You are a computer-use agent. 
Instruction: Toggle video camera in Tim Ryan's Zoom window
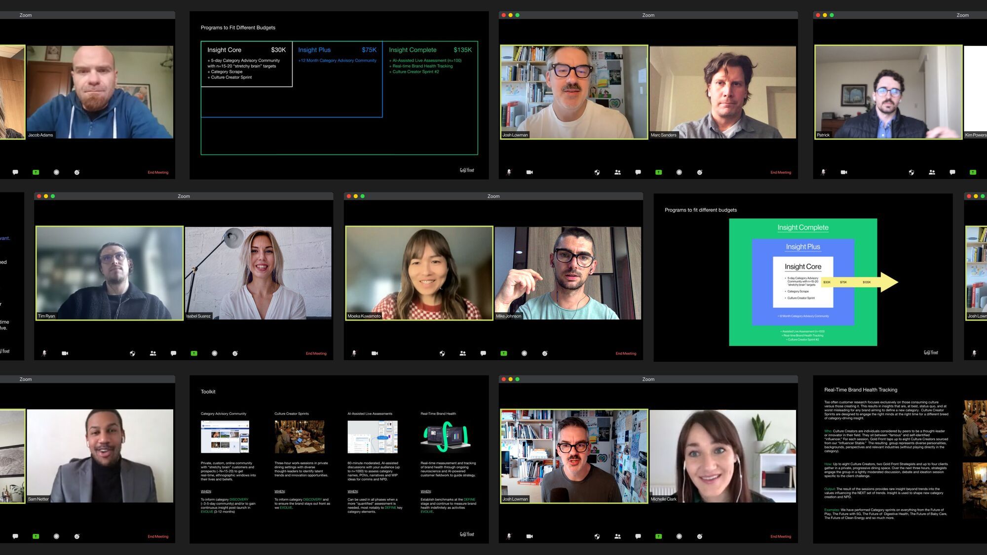click(65, 353)
